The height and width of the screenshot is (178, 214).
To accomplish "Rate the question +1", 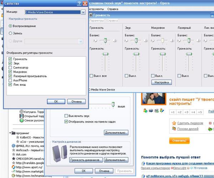I will point(173,112).
